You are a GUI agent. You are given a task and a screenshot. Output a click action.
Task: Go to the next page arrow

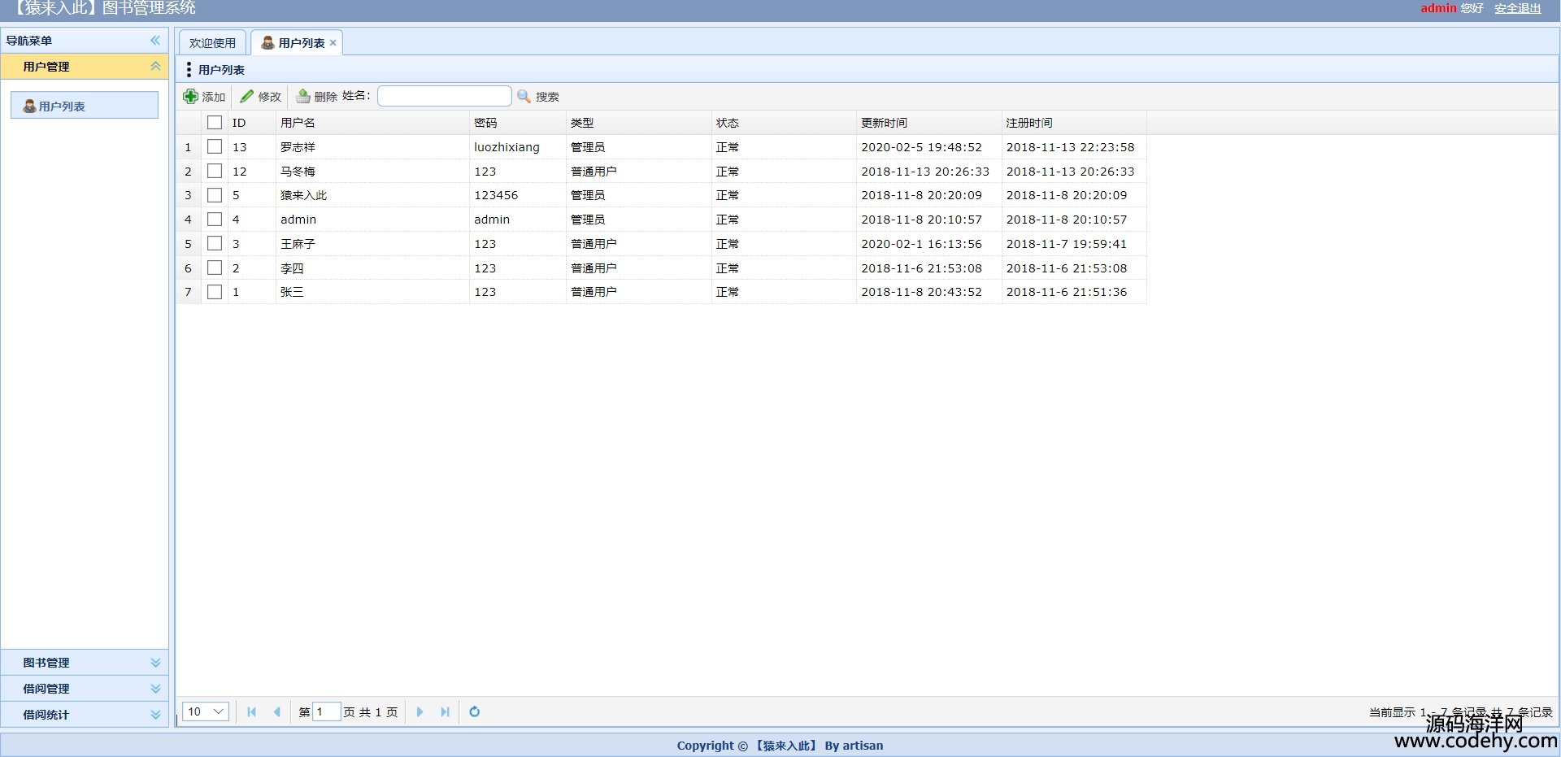(x=420, y=712)
